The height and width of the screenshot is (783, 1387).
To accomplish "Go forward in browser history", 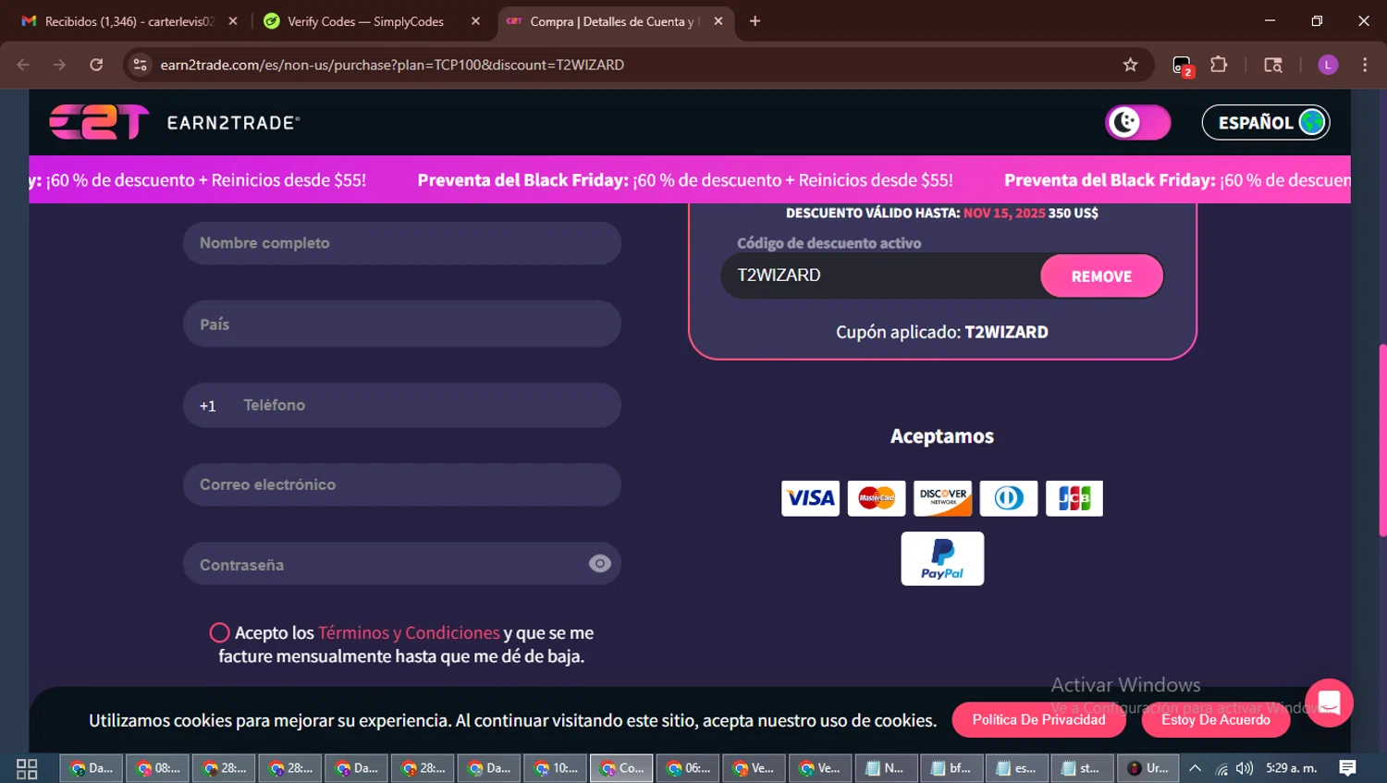I will 59,65.
